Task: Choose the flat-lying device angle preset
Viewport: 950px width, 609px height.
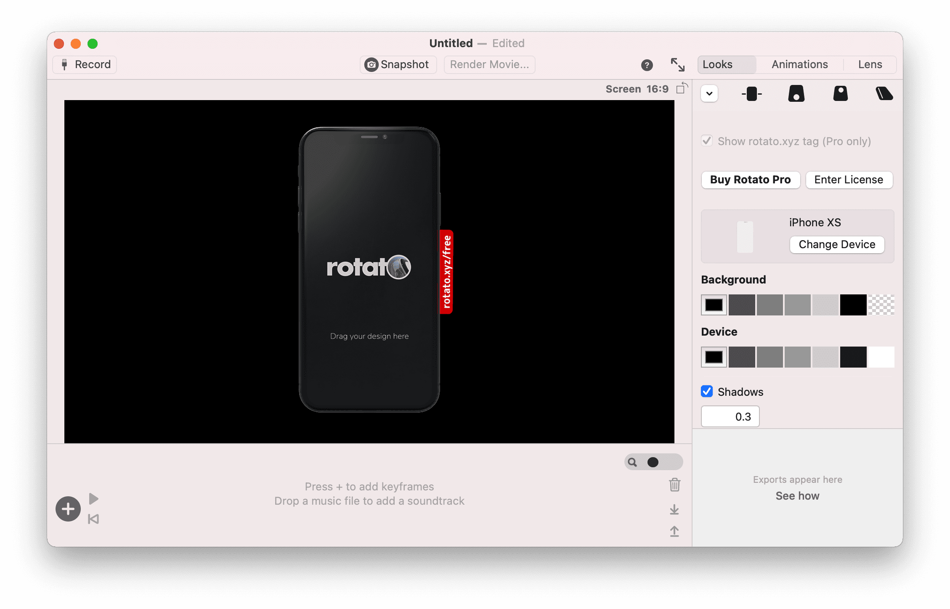Action: pos(884,93)
